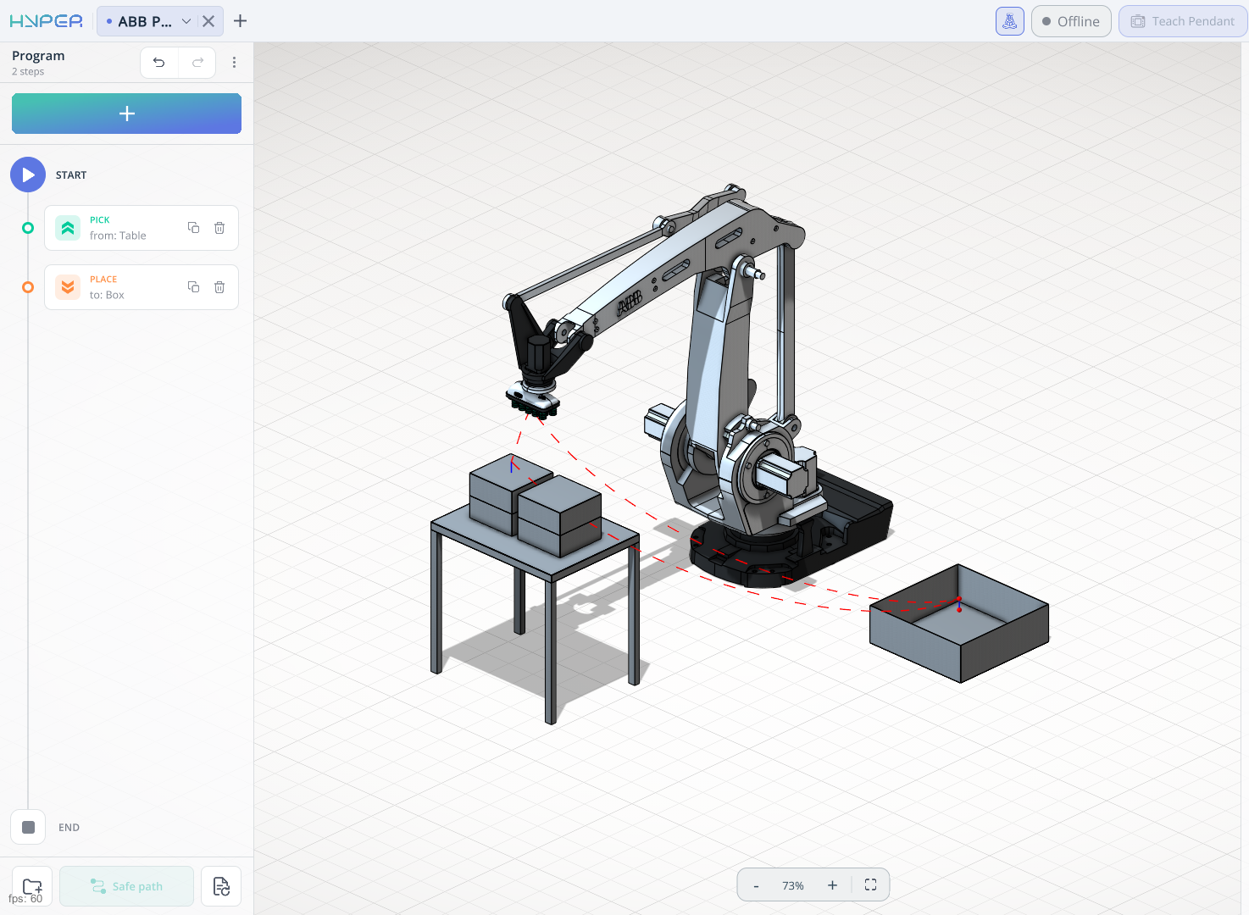Select the PICK step timeline marker
Viewport: 1249px width, 915px height.
[x=28, y=228]
